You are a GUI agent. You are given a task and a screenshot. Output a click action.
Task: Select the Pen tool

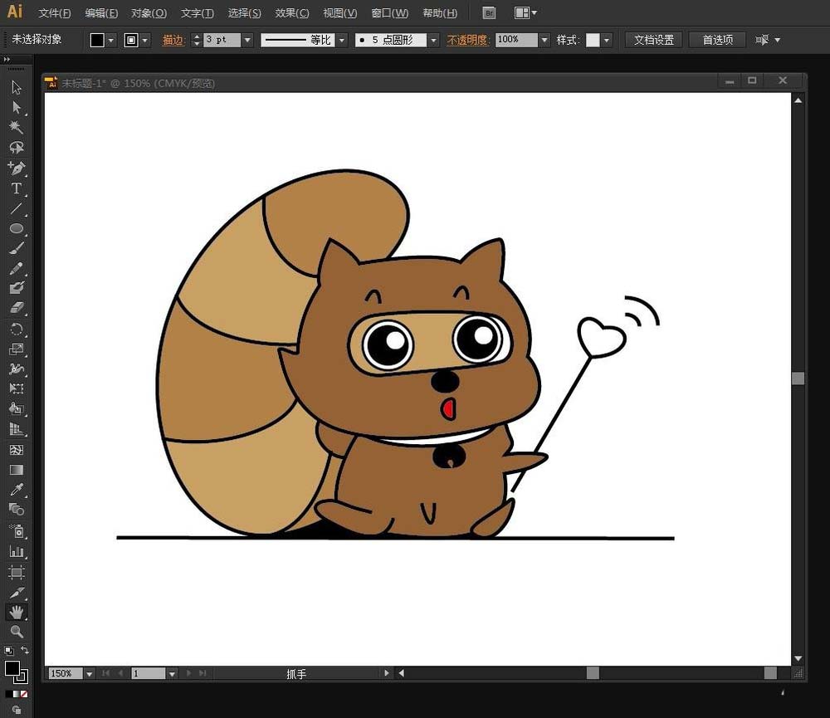pyautogui.click(x=16, y=168)
